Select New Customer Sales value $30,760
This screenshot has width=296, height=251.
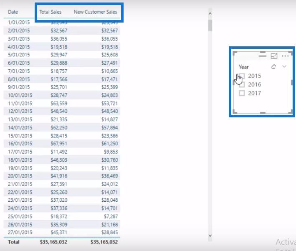109,160
